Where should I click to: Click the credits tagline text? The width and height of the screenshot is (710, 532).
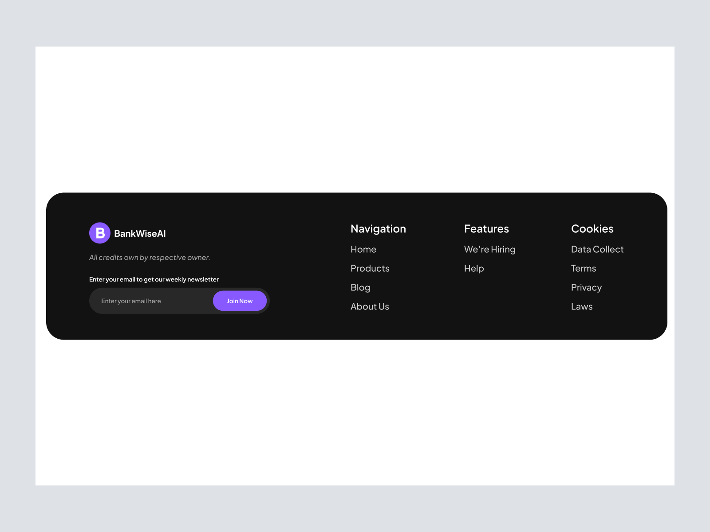click(x=150, y=258)
